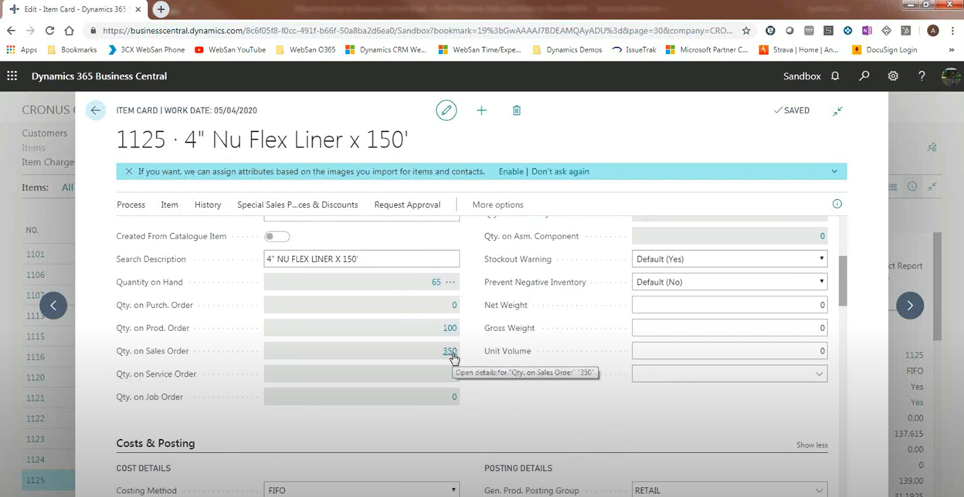Image resolution: width=964 pixels, height=497 pixels.
Task: Open Special Sales Prices & Discounts menu
Action: tap(297, 205)
